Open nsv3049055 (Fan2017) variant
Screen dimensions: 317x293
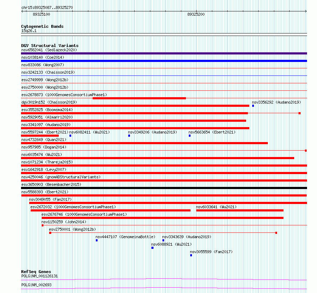coord(50,199)
